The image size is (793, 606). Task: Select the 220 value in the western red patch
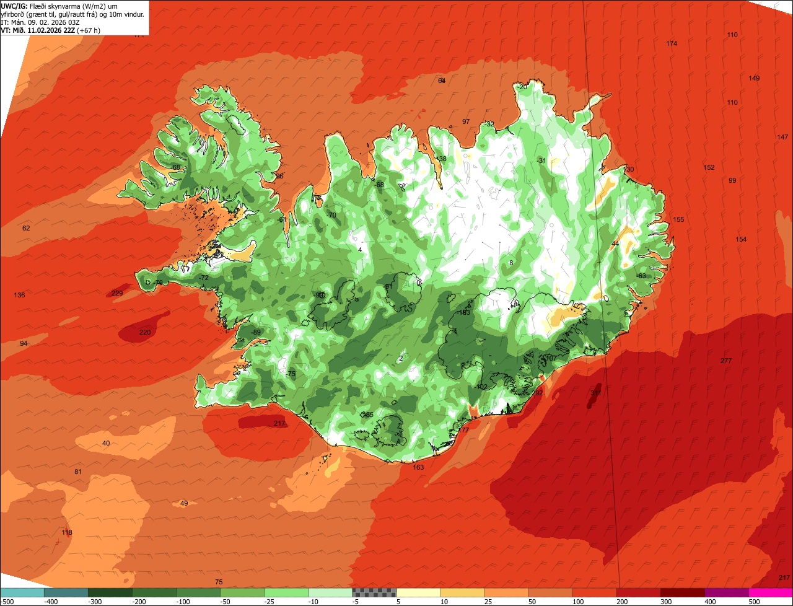pos(145,332)
